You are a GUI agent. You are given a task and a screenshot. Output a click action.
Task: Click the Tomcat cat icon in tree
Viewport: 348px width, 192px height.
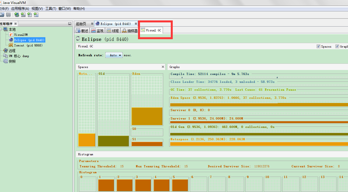coord(11,45)
